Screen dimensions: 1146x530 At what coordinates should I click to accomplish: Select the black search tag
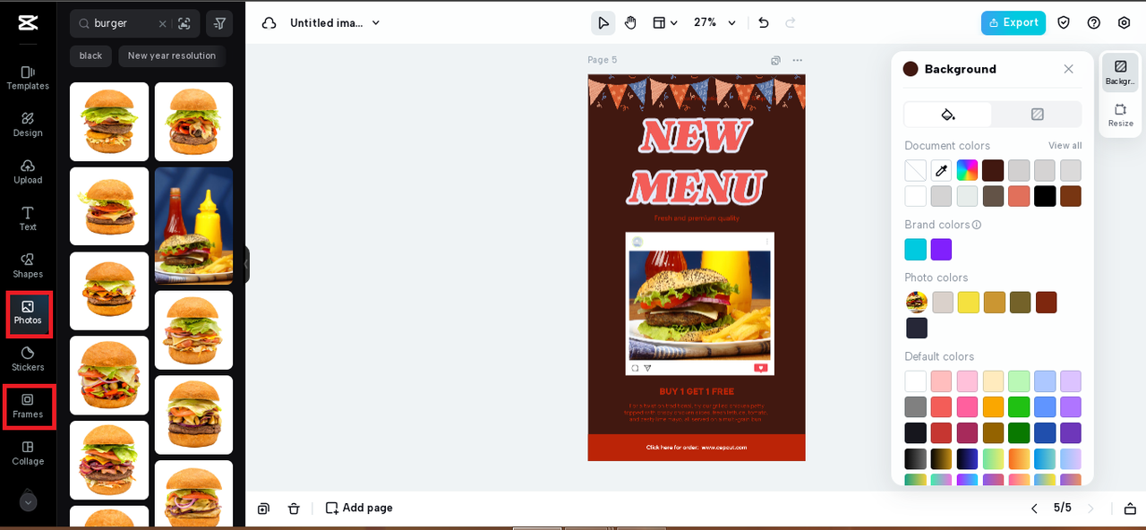pyautogui.click(x=90, y=56)
